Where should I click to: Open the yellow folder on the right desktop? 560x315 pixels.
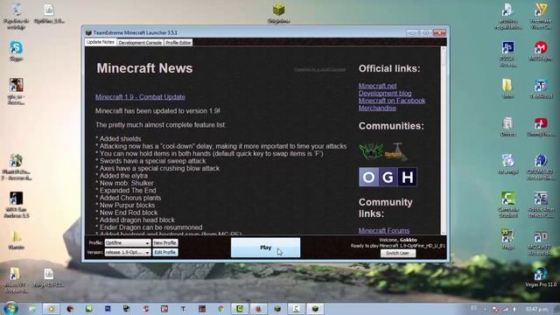pyautogui.click(x=507, y=88)
